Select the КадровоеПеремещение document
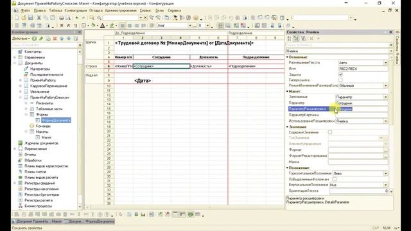 pyautogui.click(x=49, y=86)
